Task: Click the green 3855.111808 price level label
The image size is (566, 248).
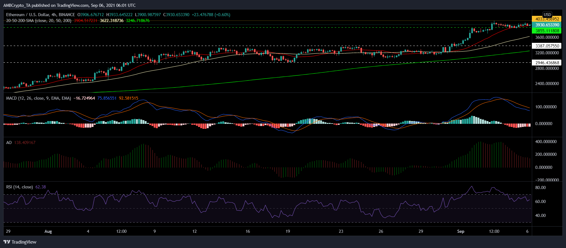Action: coord(547,31)
